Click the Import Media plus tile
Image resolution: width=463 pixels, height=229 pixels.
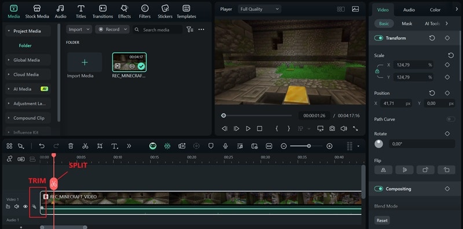tap(84, 62)
